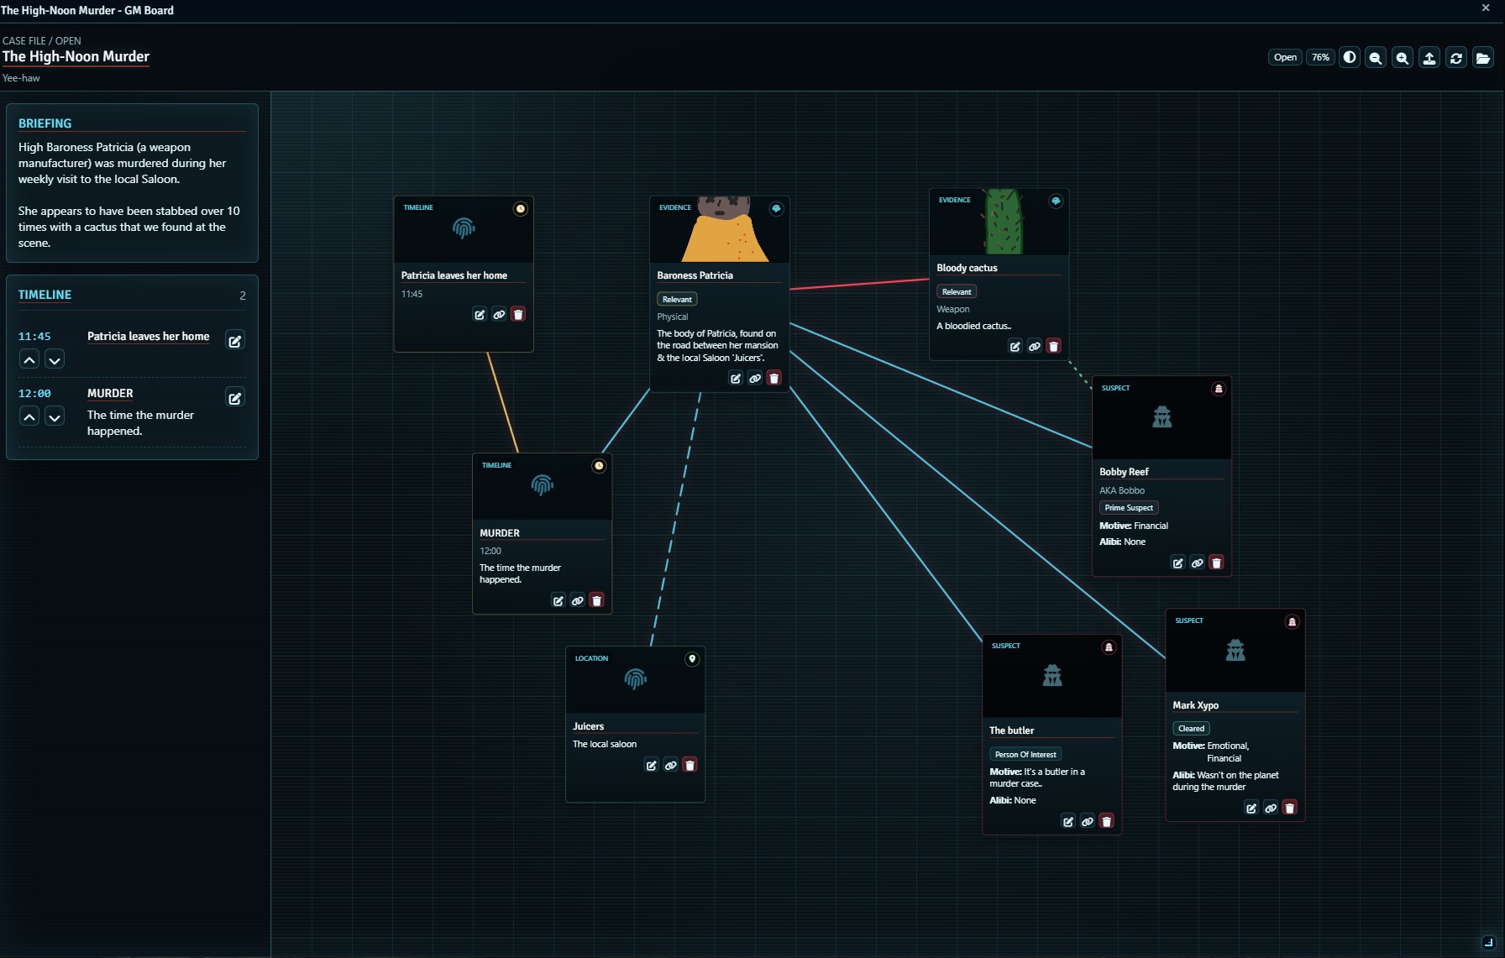Viewport: 1505px width, 958px height.
Task: Click the MURDER heading in sidebar timeline
Action: 110,393
